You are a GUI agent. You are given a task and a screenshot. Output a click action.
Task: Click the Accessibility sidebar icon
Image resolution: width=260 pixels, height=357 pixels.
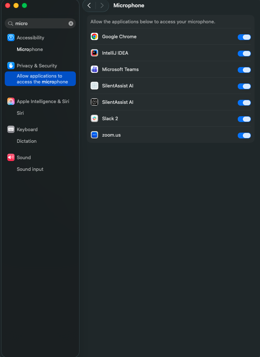click(11, 38)
